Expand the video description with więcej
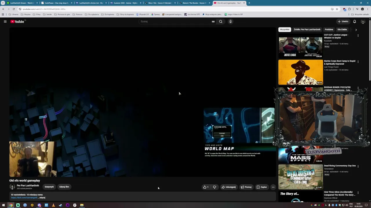The image size is (371, 208). (42, 198)
